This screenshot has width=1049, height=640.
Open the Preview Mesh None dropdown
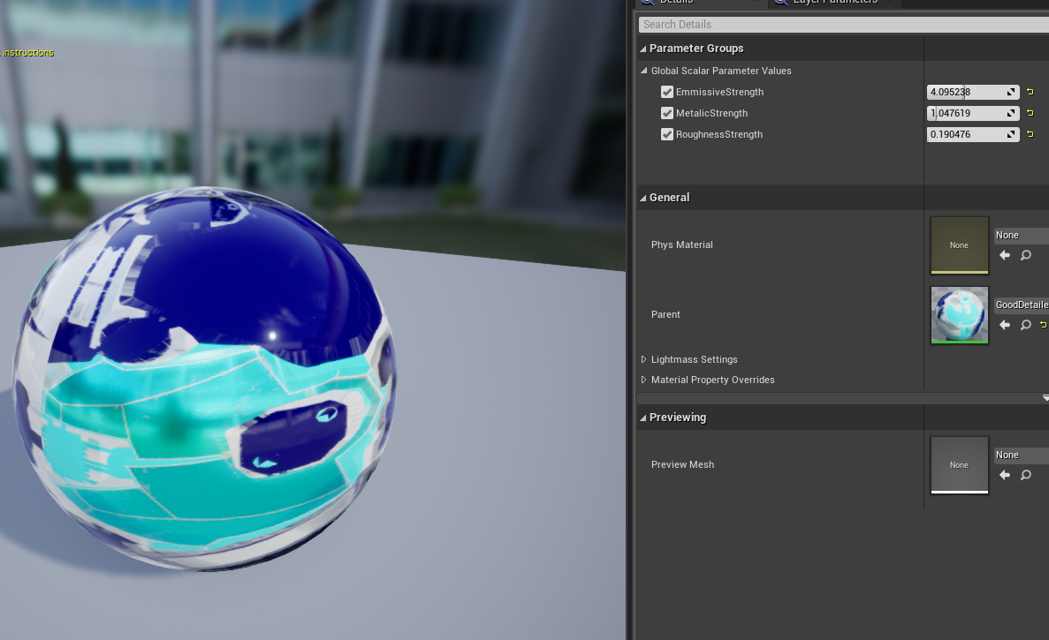(1021, 455)
